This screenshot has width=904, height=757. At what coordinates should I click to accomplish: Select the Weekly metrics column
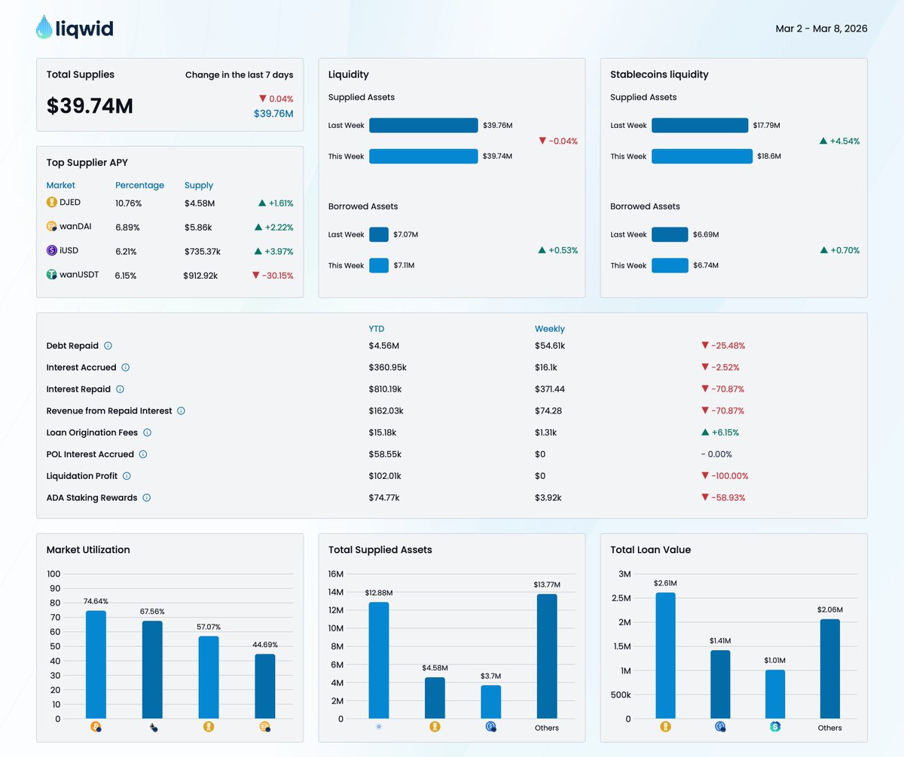[549, 329]
